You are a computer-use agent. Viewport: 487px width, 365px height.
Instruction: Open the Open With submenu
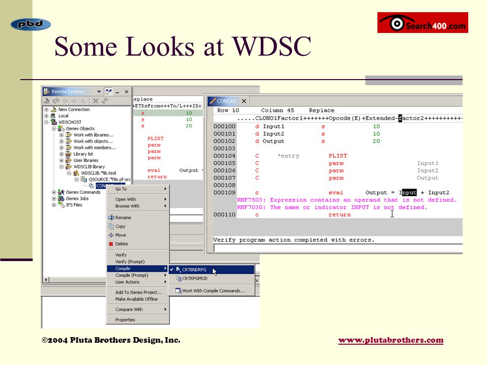pos(138,199)
